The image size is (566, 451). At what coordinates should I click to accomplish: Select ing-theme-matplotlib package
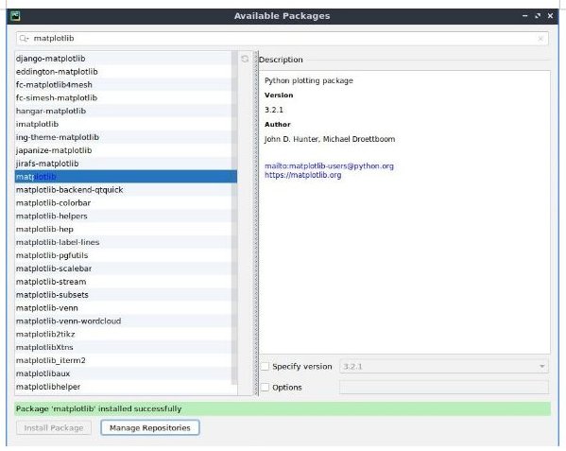point(126,137)
